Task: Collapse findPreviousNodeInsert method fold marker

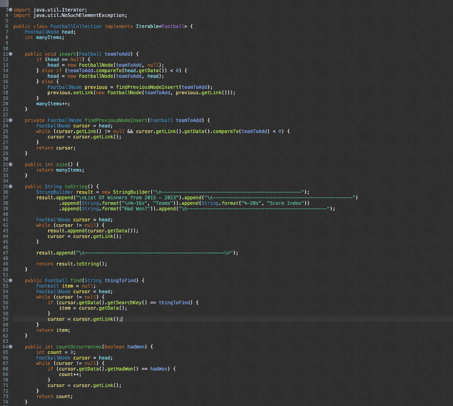Action: (11, 120)
